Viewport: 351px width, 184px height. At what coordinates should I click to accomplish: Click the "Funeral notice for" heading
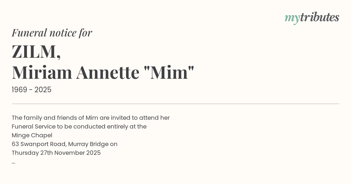click(52, 33)
